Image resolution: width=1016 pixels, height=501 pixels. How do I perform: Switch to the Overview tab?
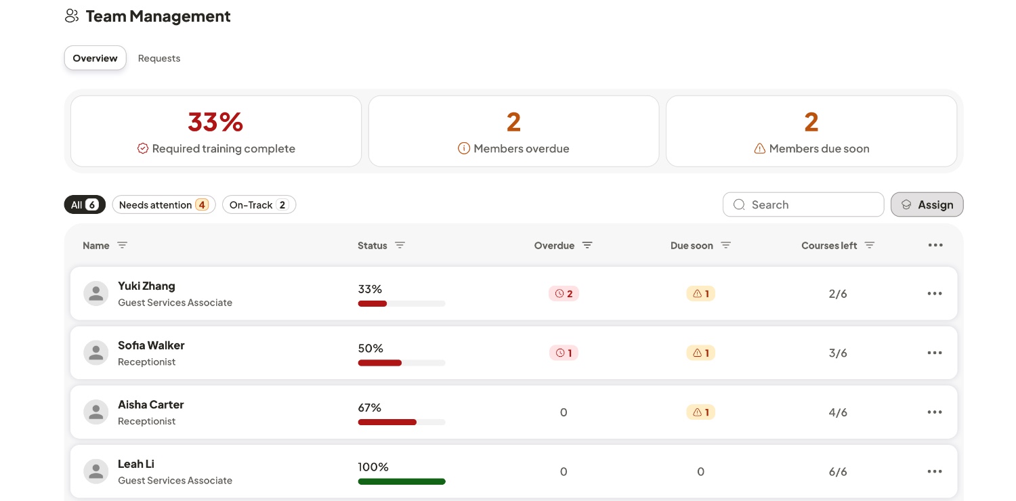click(96, 58)
